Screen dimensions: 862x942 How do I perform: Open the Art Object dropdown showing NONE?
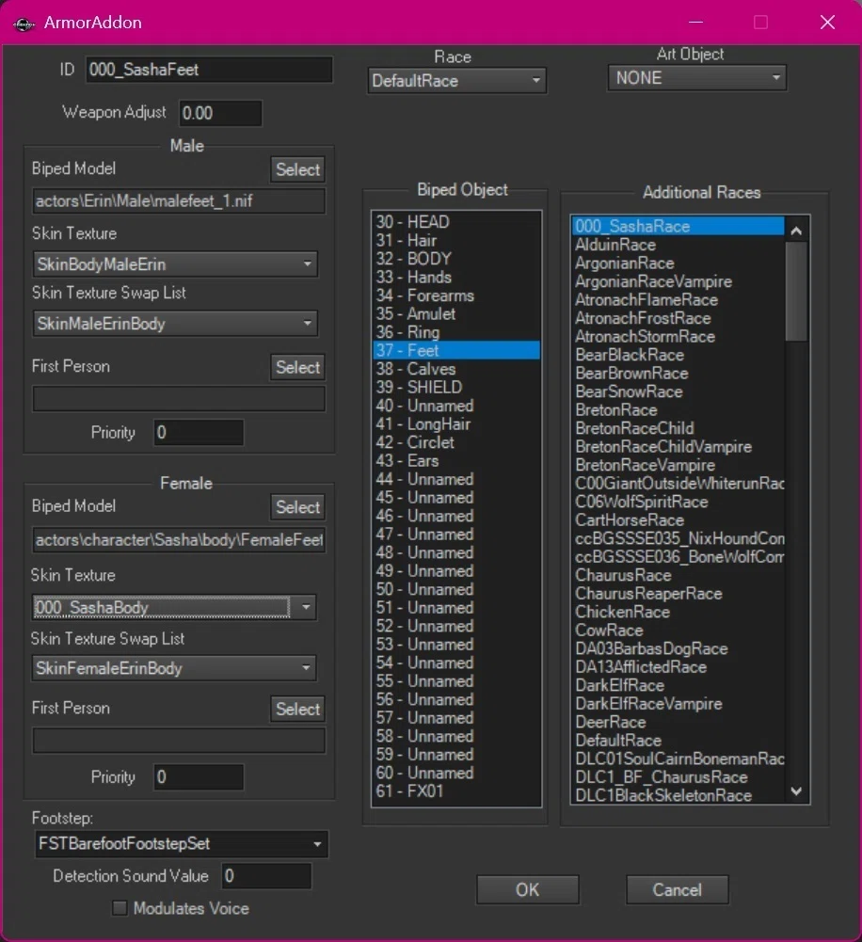click(x=696, y=78)
